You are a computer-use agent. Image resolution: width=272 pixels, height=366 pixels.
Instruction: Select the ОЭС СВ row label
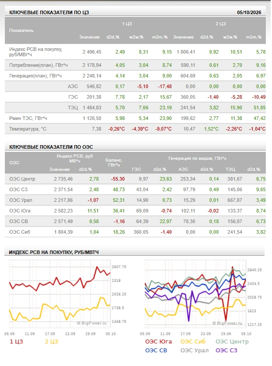click(19, 221)
